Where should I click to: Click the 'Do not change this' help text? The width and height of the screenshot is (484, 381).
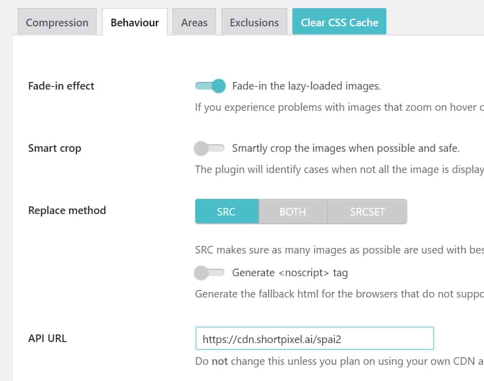339,362
